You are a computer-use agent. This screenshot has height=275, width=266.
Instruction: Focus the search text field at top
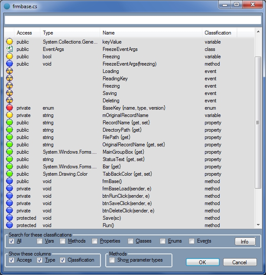coord(133,20)
